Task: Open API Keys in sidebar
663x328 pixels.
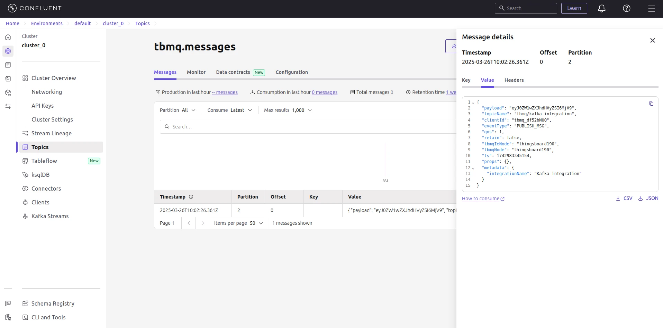Action: click(x=43, y=106)
